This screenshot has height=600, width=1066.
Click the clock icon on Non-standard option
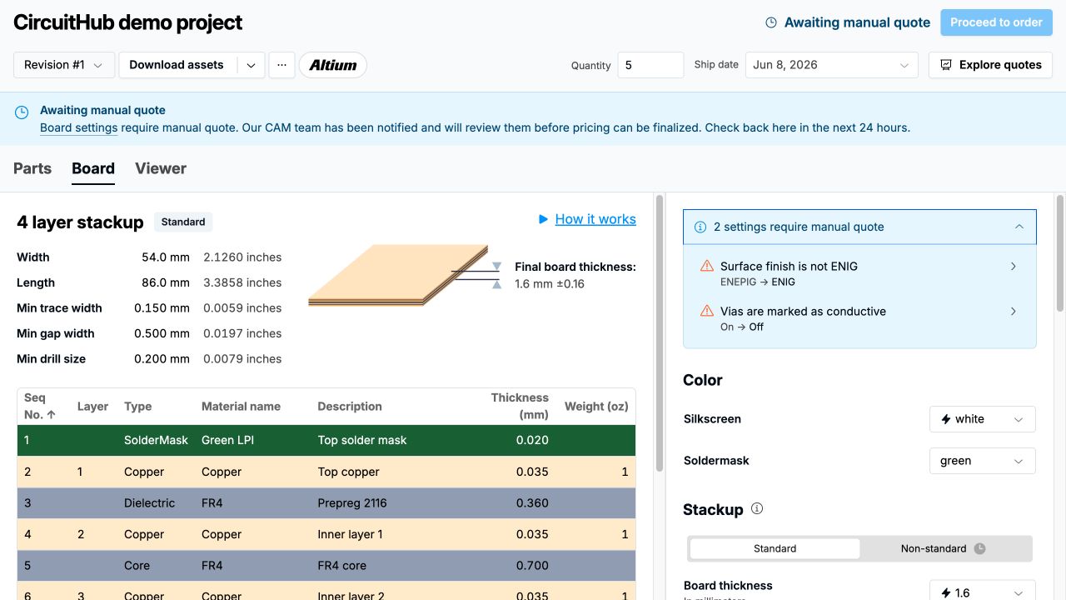tap(980, 548)
